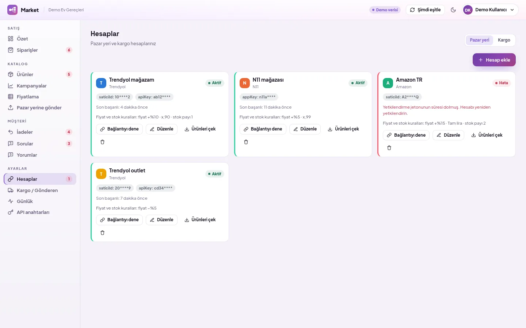The image size is (526, 328).
Task: Go to API anahtarları
Action: [x=40, y=212]
